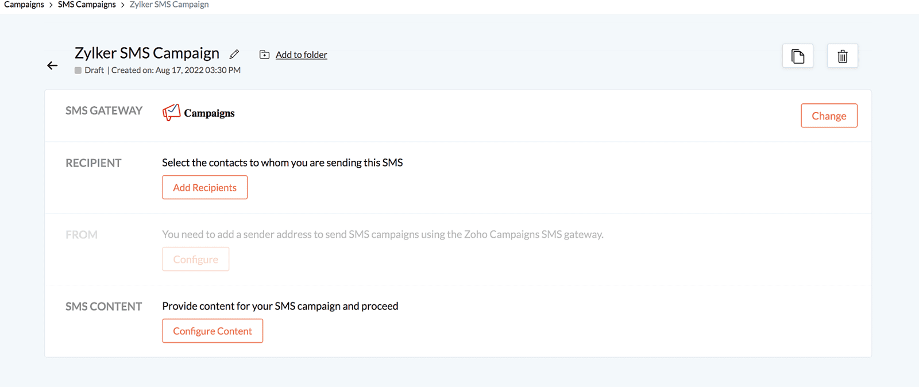Click the Zylker SMS Campaign title
Screen dimensions: 919x387
pyautogui.click(x=147, y=53)
